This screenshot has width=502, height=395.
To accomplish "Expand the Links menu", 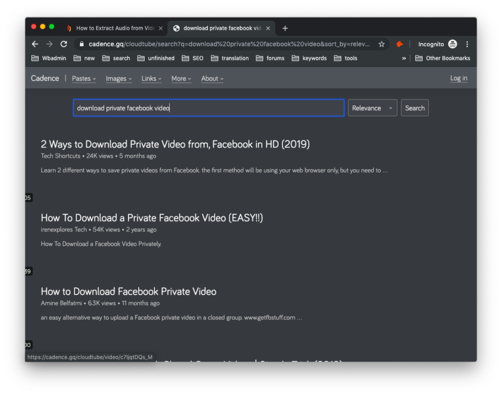I will [151, 78].
